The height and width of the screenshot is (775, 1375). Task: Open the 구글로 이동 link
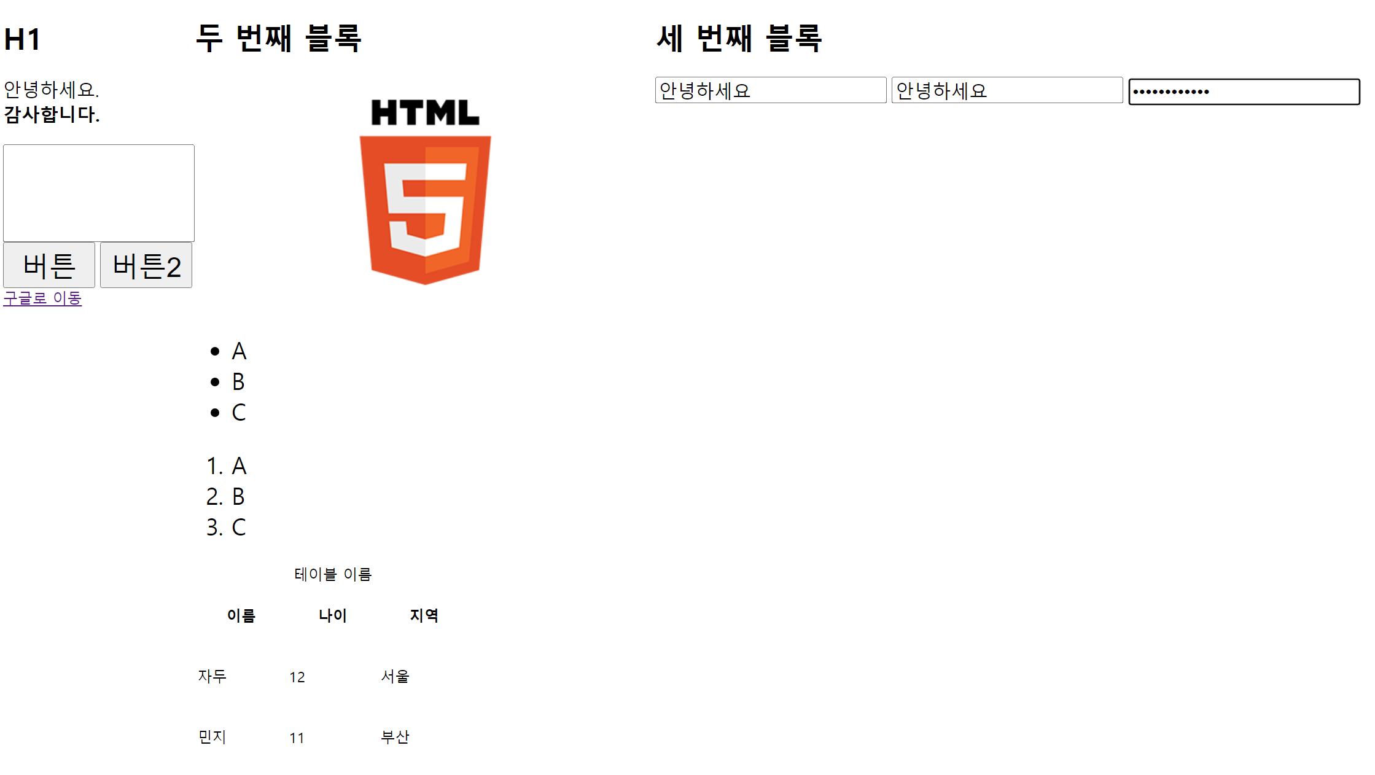click(42, 298)
